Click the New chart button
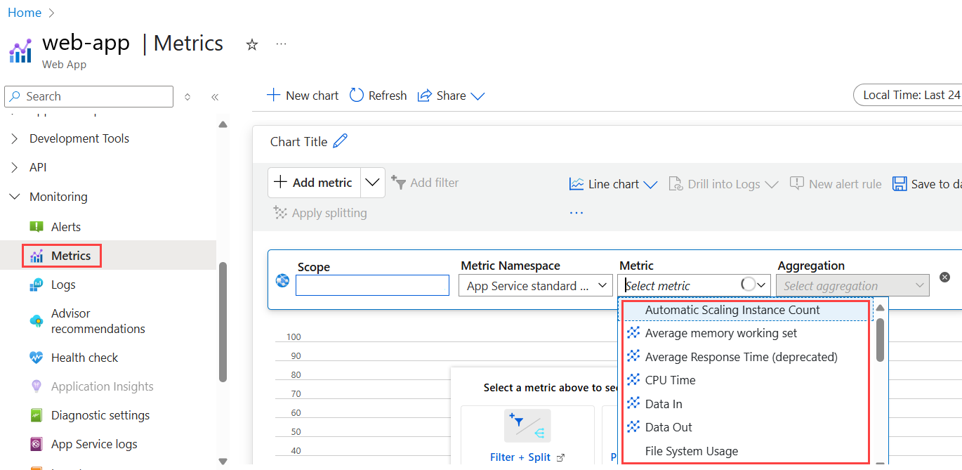The height and width of the screenshot is (470, 962). pos(303,96)
